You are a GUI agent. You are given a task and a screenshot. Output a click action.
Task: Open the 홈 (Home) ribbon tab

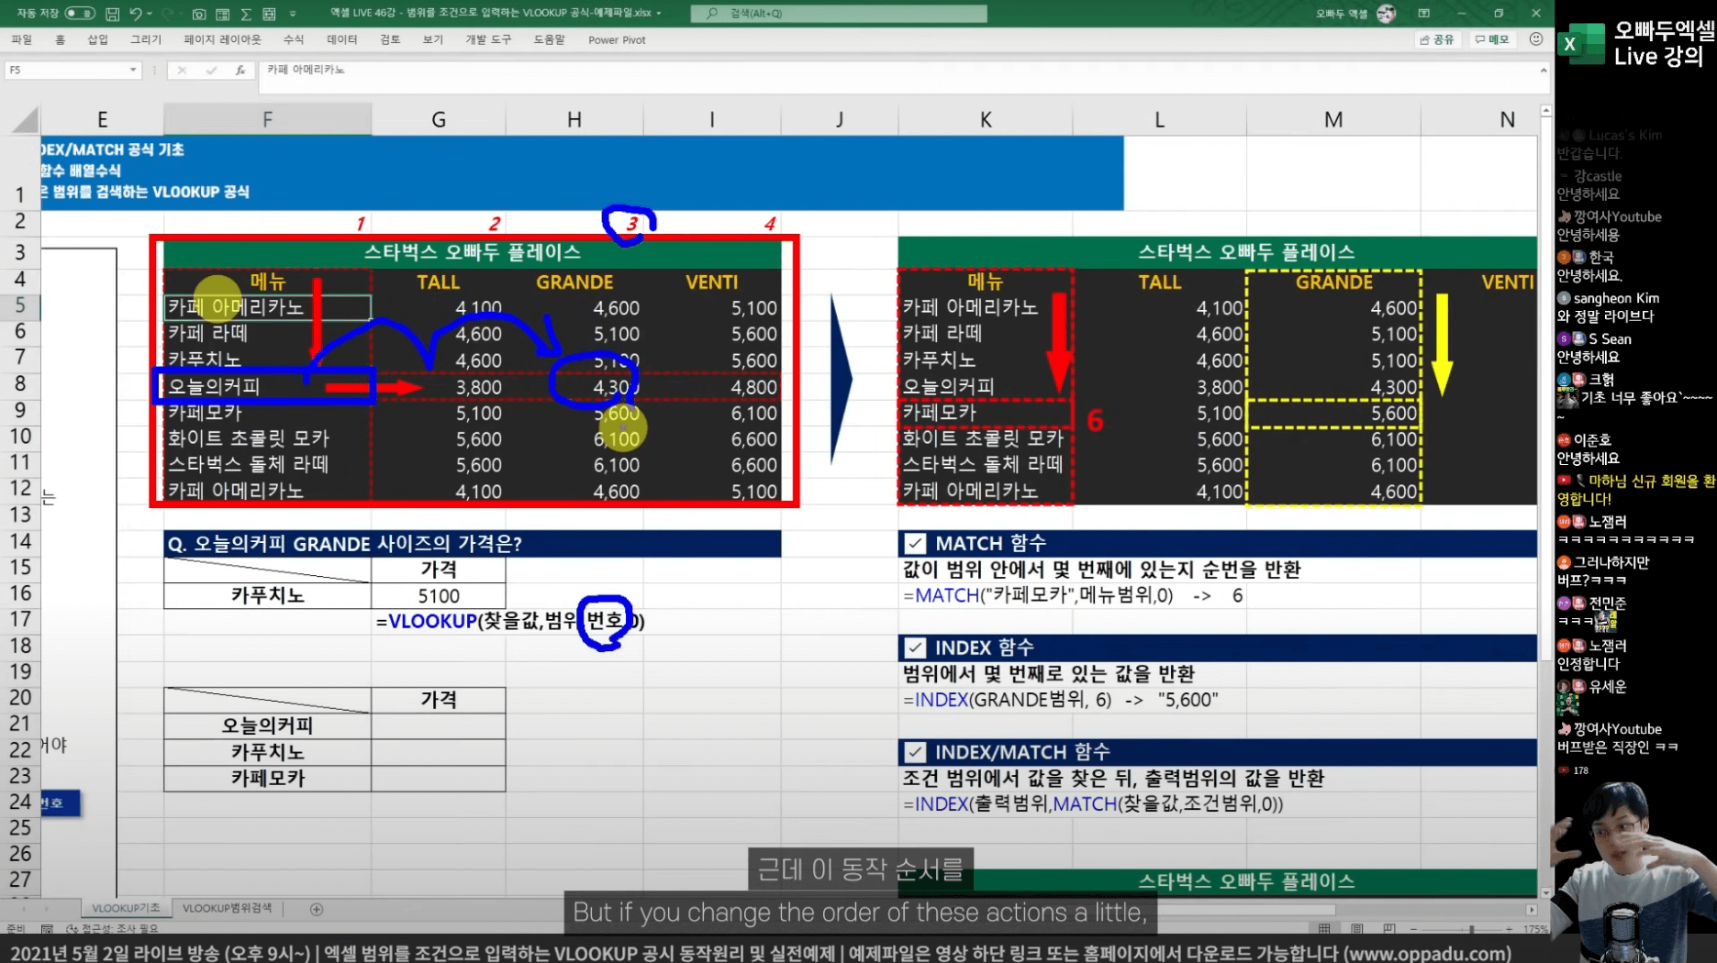(x=60, y=39)
